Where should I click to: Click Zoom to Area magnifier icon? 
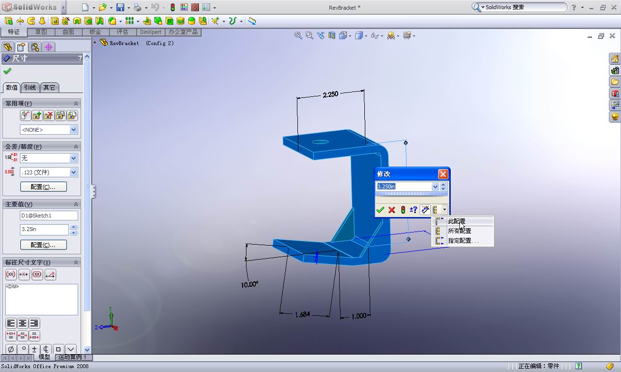[x=309, y=35]
